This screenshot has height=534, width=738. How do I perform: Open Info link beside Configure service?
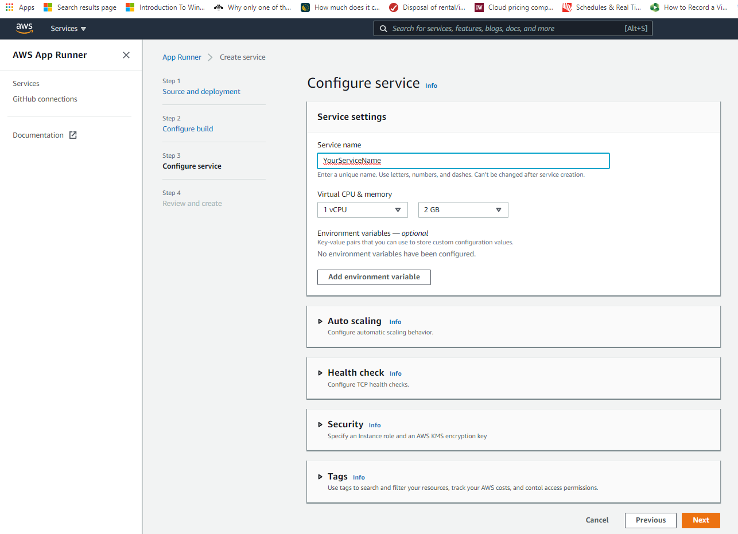(x=431, y=85)
